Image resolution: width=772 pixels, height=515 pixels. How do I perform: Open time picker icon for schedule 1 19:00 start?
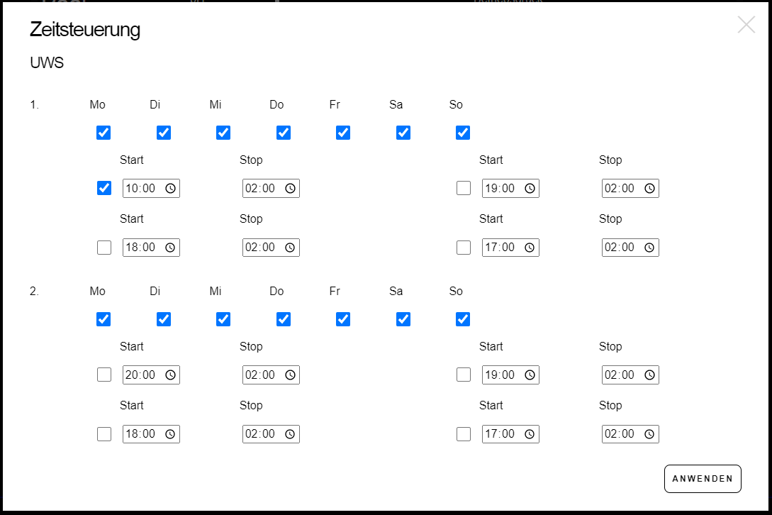point(530,189)
